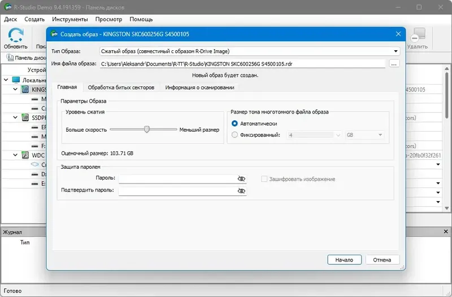Click the Локальный computer icon in the tree

click(x=16, y=80)
